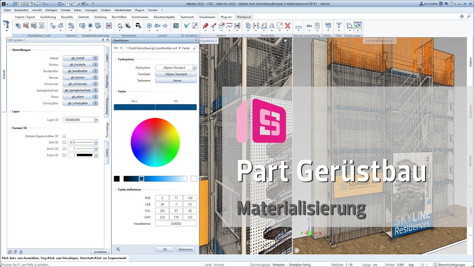Toggle the Farbe 3D checkbox
This screenshot has height=267, width=474.
tap(64, 155)
